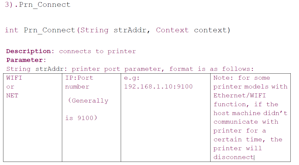Click the "e.g:" text in the table

coord(132,78)
